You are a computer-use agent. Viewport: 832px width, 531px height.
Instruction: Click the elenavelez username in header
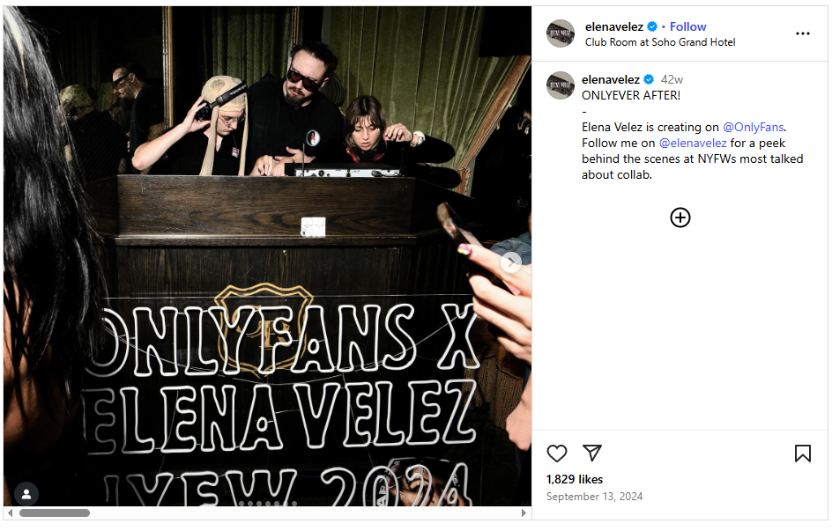[x=614, y=26]
